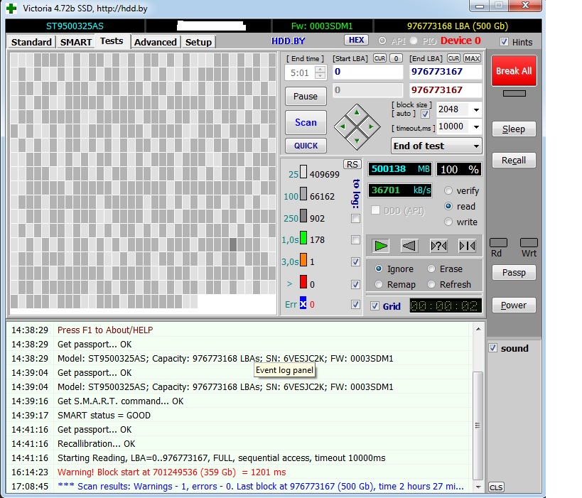Click the HDD.BY link

tap(288, 40)
